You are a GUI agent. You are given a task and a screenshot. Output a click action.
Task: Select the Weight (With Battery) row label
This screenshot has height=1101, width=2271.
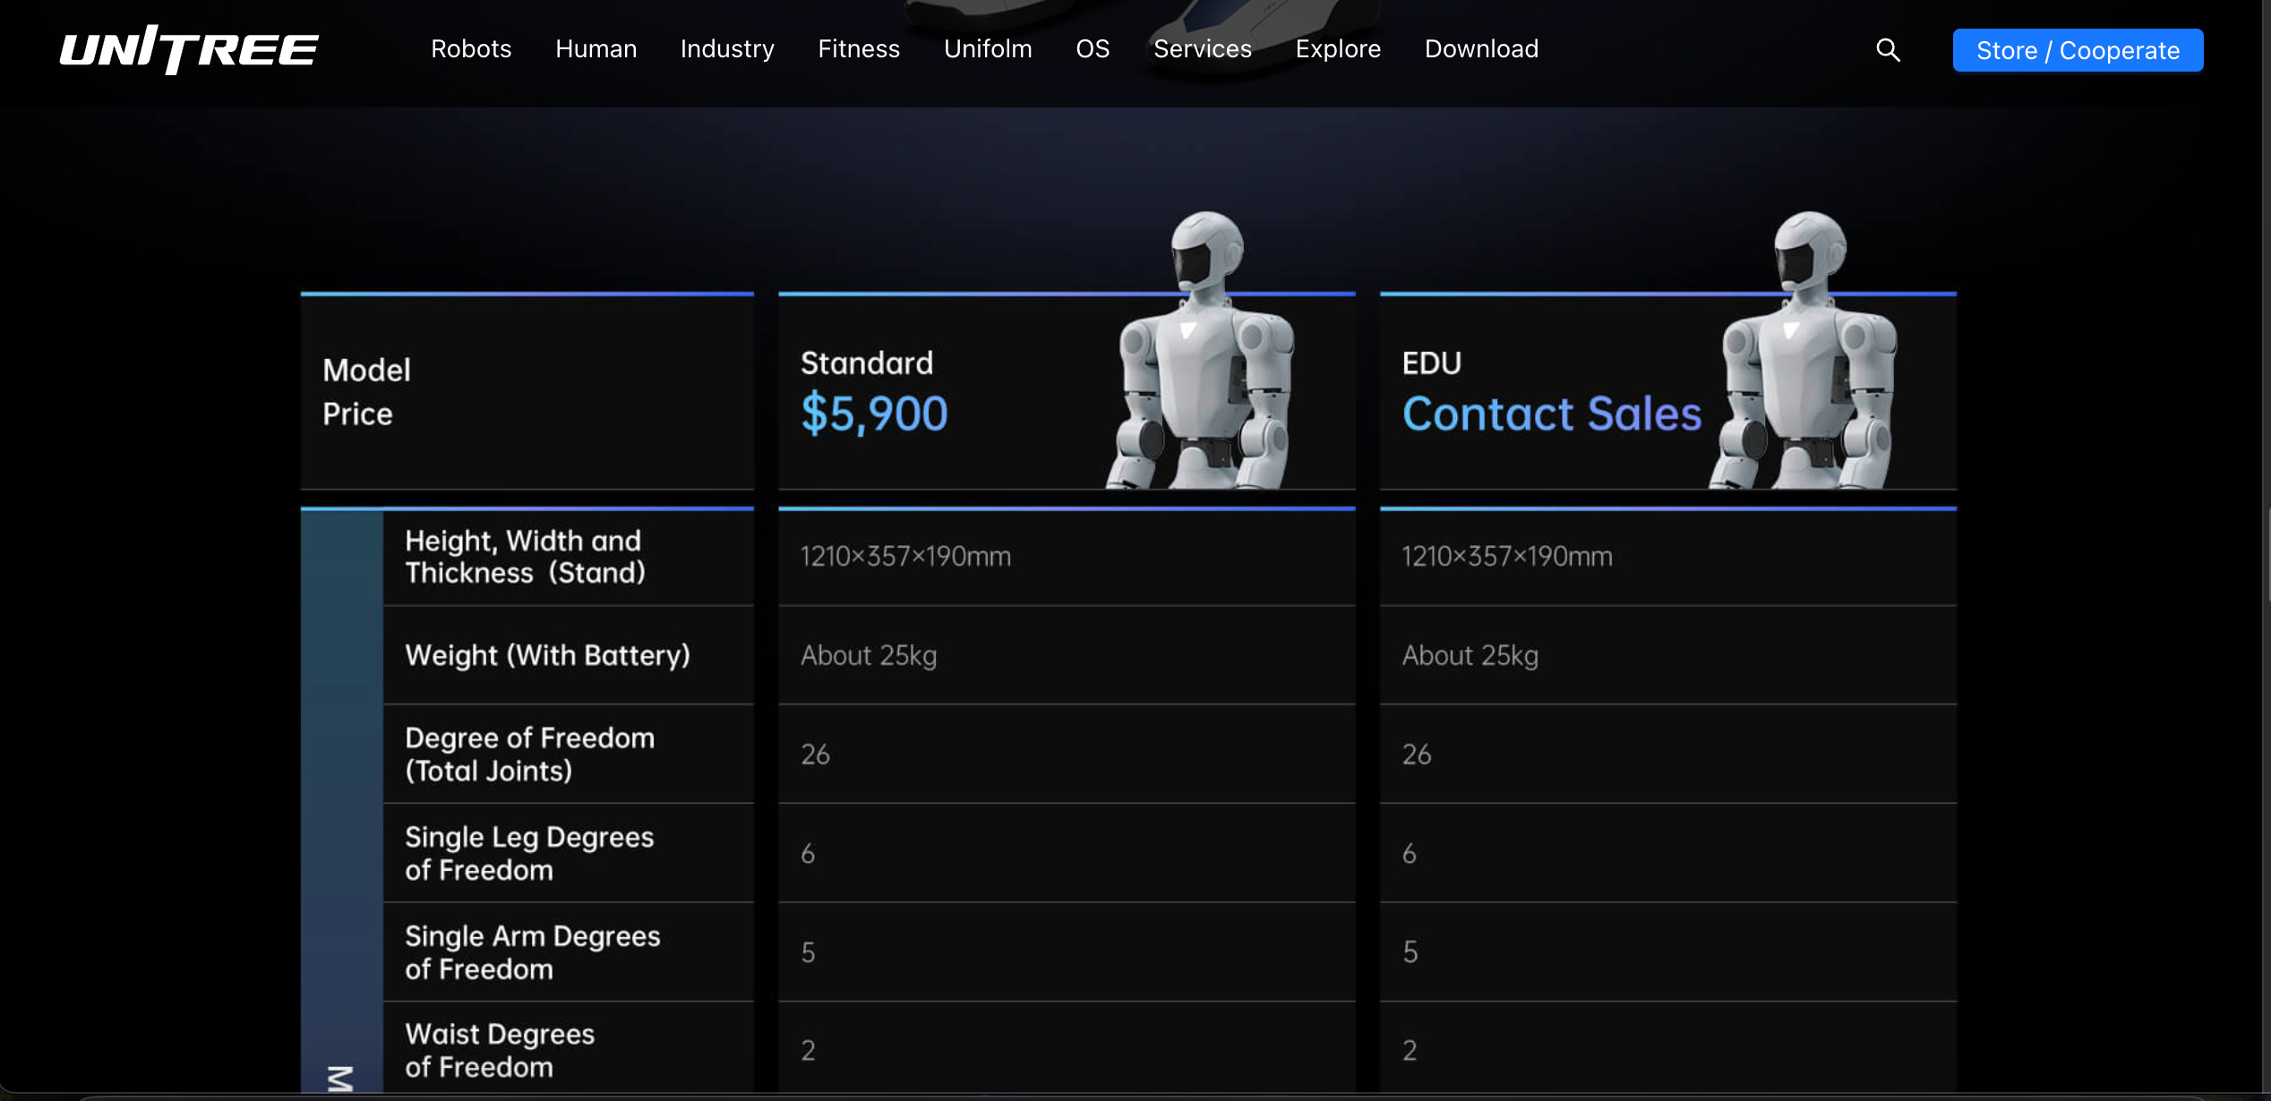click(x=547, y=655)
